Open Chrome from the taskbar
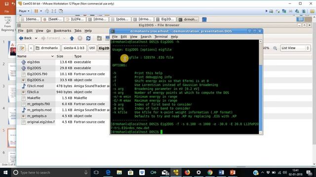This screenshot has height=177, width=316. pyautogui.click(x=210, y=173)
